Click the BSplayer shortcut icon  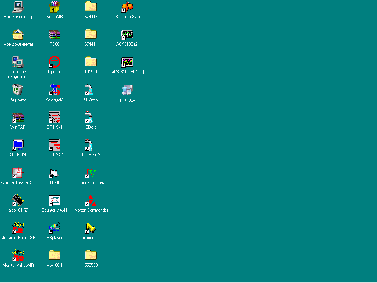coord(54,228)
